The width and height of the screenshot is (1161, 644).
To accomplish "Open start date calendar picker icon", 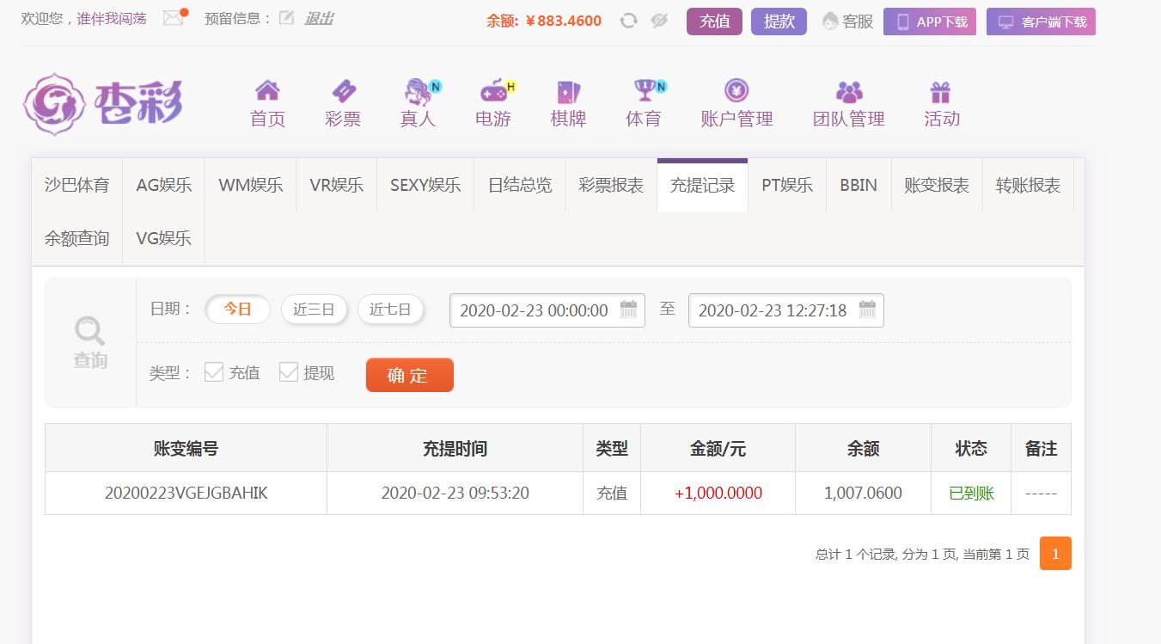I will [628, 310].
